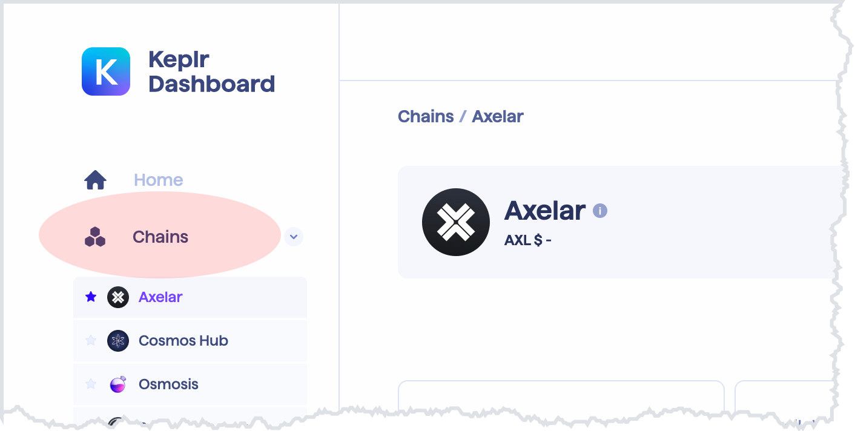Click Axelar in the breadcrumb

coord(497,116)
